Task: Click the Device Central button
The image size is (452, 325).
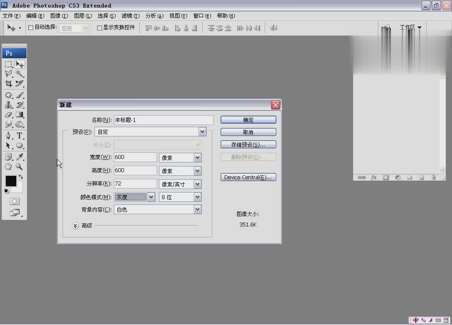Action: [x=248, y=177]
